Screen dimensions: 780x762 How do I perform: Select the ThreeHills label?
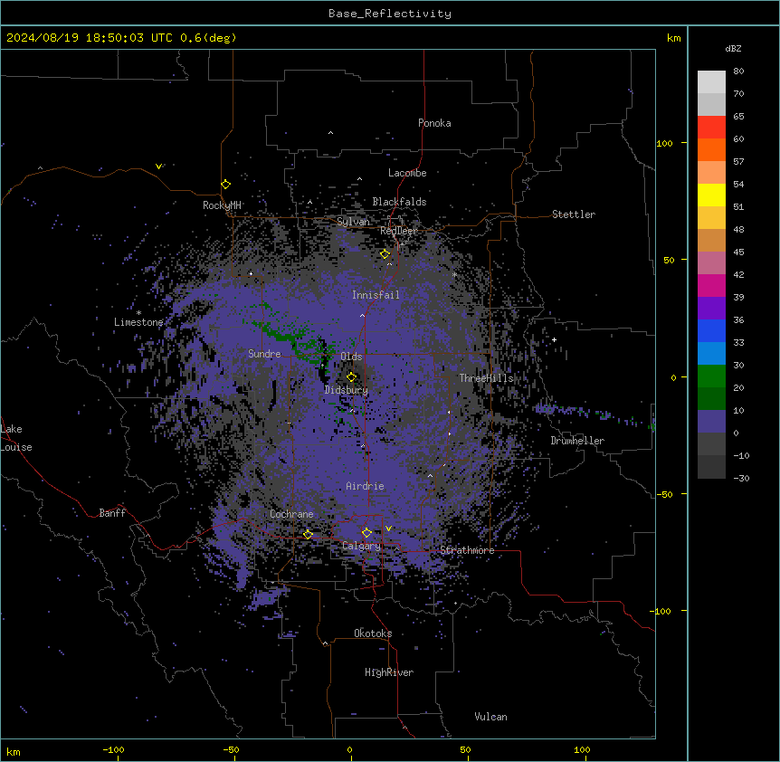point(486,378)
